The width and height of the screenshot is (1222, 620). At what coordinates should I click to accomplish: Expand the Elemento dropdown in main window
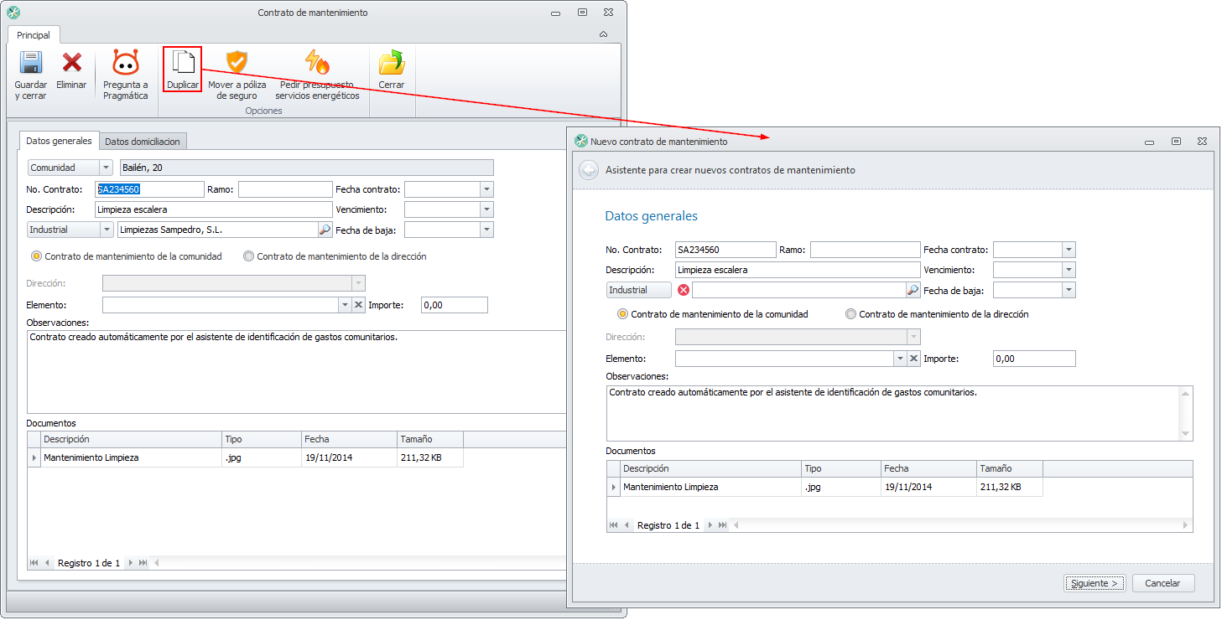tap(345, 305)
